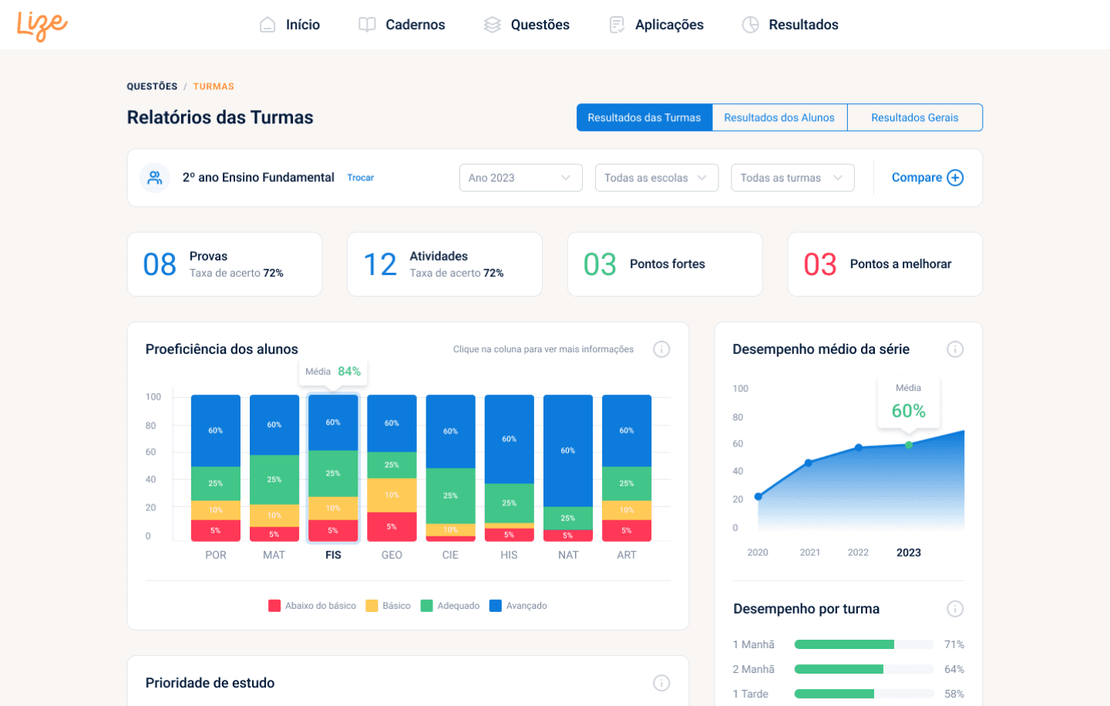
Task: Click the Trocar link
Action: pyautogui.click(x=360, y=177)
